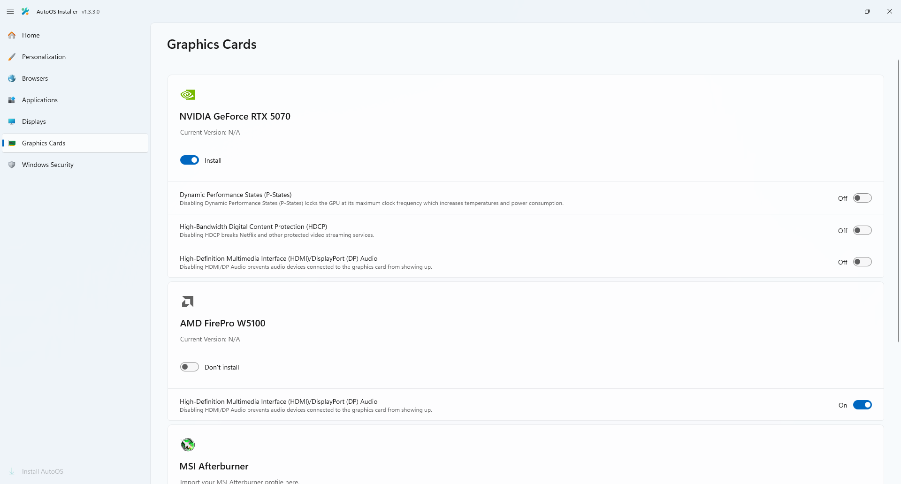Click the Home house icon
Viewport: 901px width, 484px height.
(12, 35)
